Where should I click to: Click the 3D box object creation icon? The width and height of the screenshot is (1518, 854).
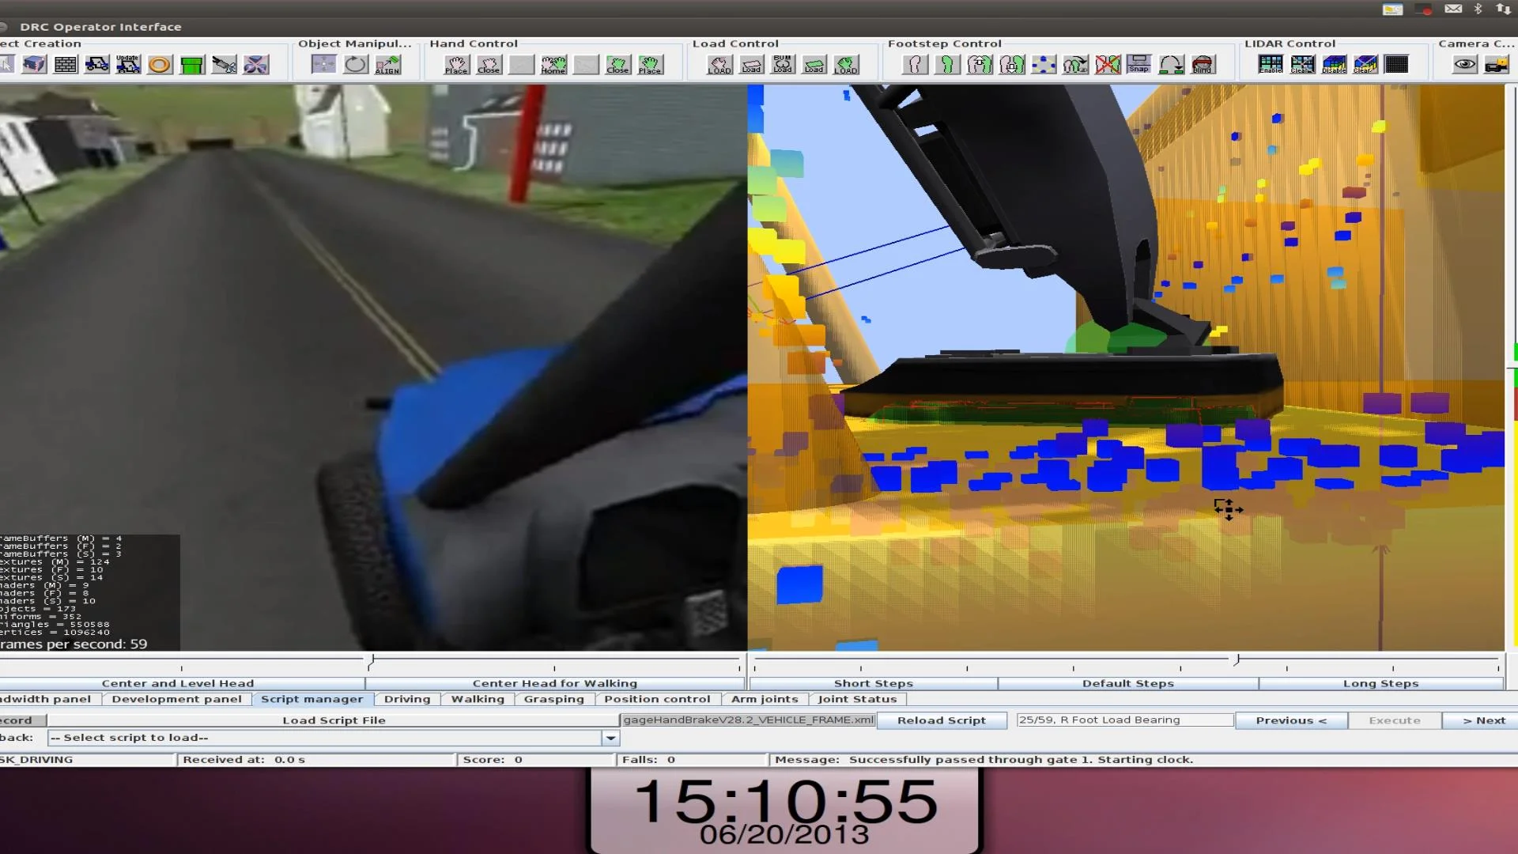point(34,65)
